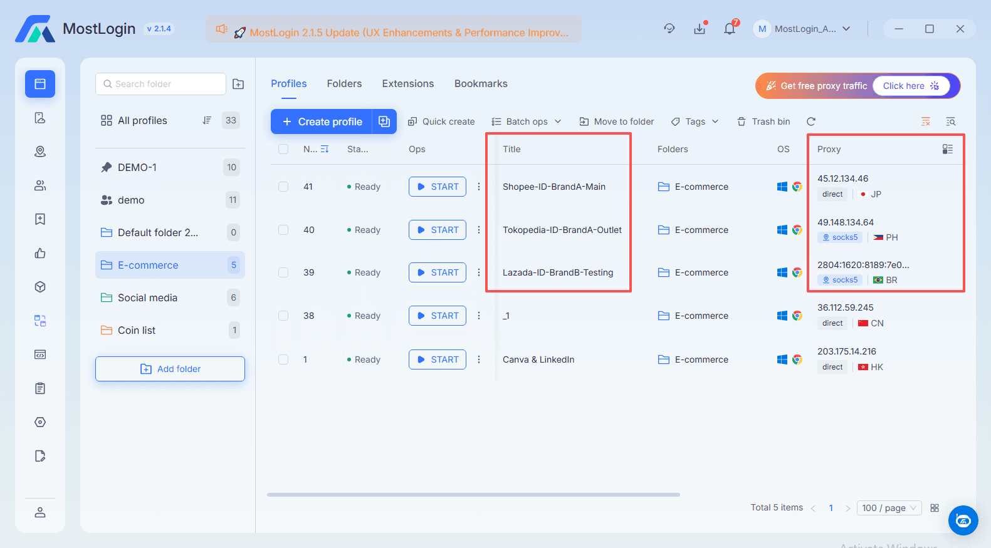
Task: Click the Add folder button
Action: pos(170,369)
